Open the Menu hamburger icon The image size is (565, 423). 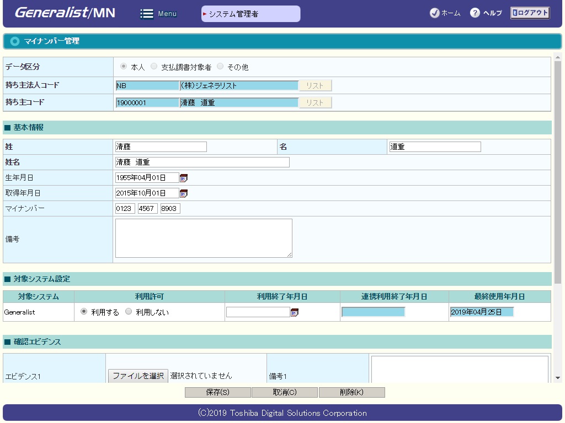pos(147,14)
